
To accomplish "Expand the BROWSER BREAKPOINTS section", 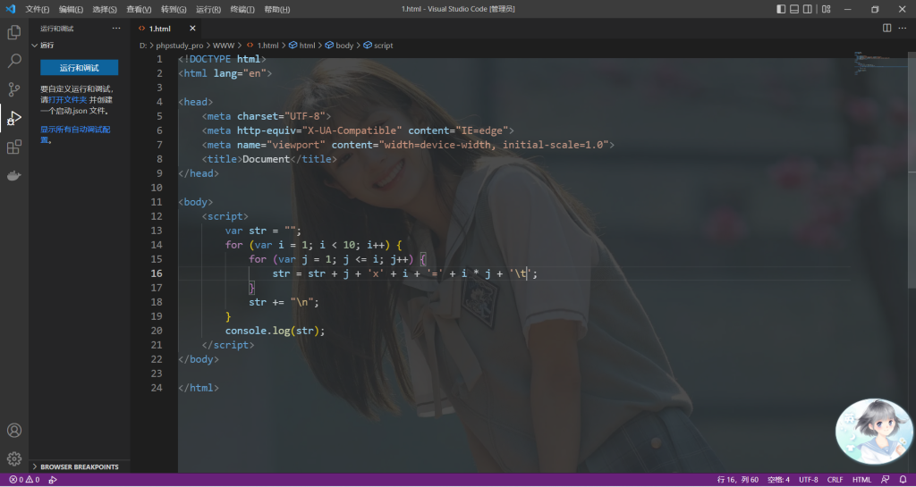I will [79, 466].
